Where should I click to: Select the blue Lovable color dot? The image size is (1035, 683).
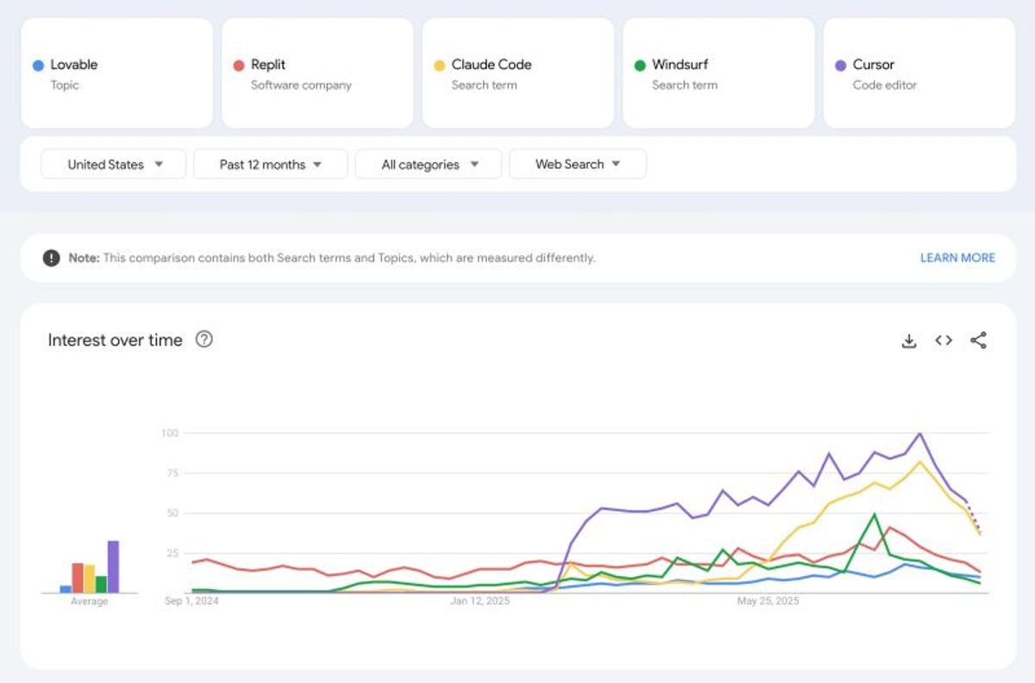tap(38, 66)
